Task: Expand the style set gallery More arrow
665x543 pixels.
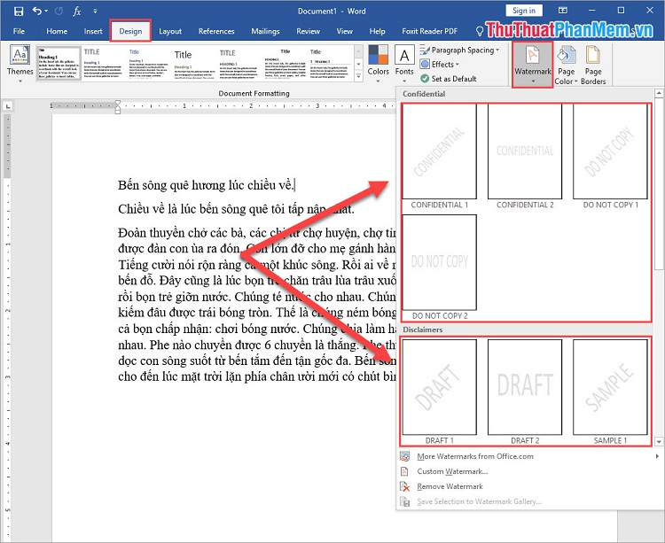Action: pyautogui.click(x=359, y=76)
